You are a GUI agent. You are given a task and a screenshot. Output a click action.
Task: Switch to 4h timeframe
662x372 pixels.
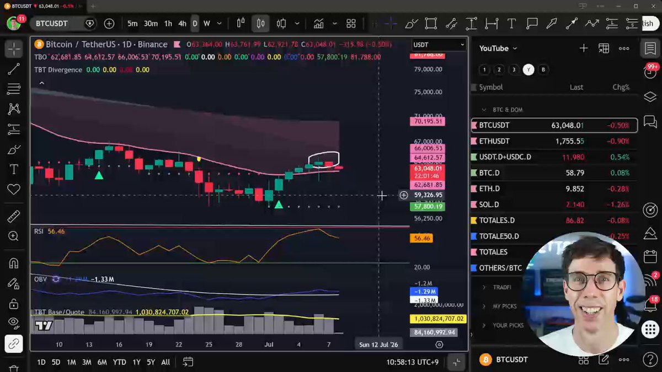182,24
